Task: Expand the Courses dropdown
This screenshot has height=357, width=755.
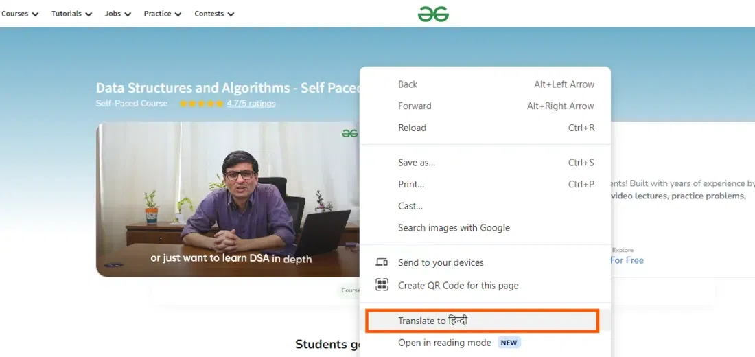Action: 20,14
